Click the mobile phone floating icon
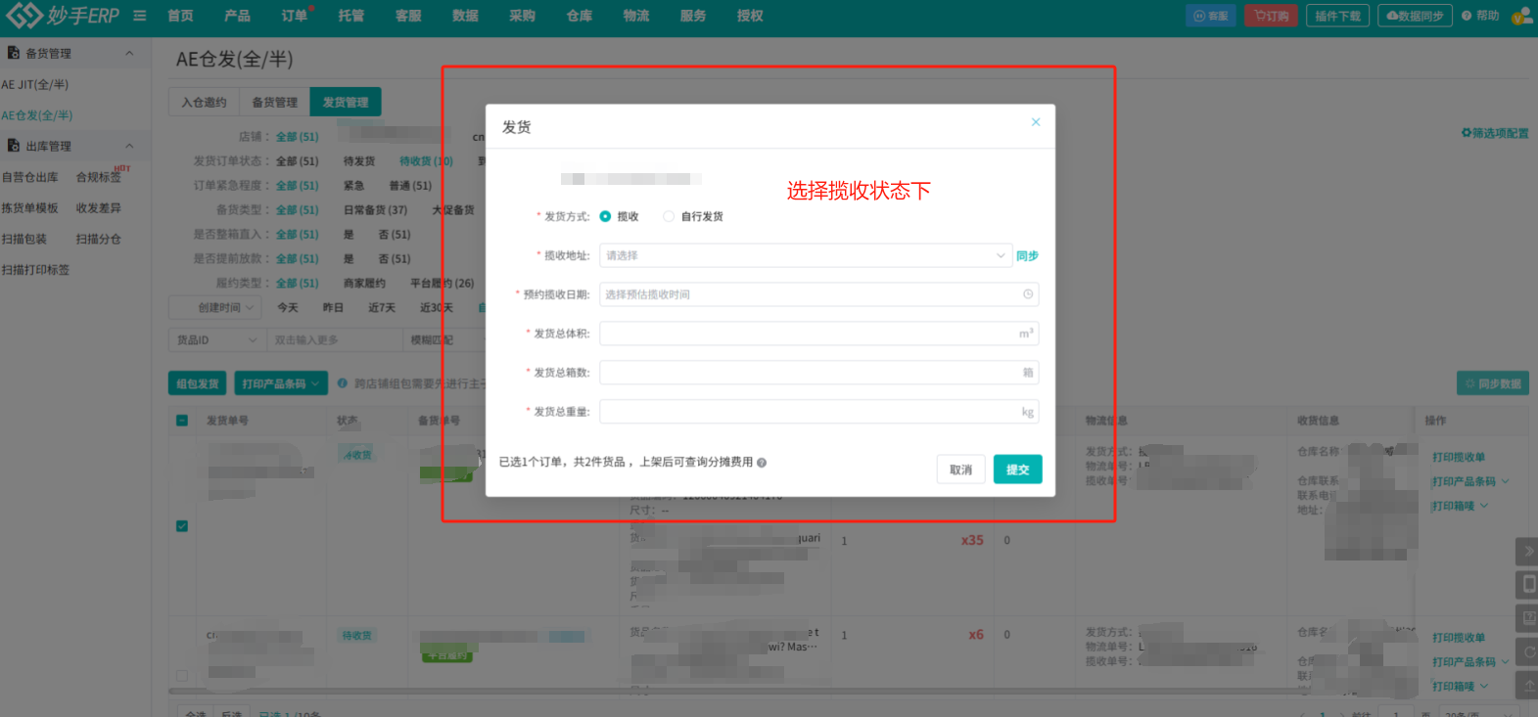Viewport: 1538px width, 717px height. click(x=1527, y=585)
